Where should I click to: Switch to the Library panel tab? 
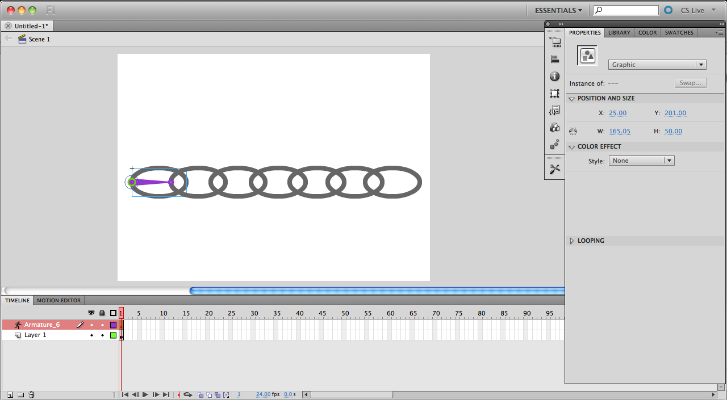(619, 32)
